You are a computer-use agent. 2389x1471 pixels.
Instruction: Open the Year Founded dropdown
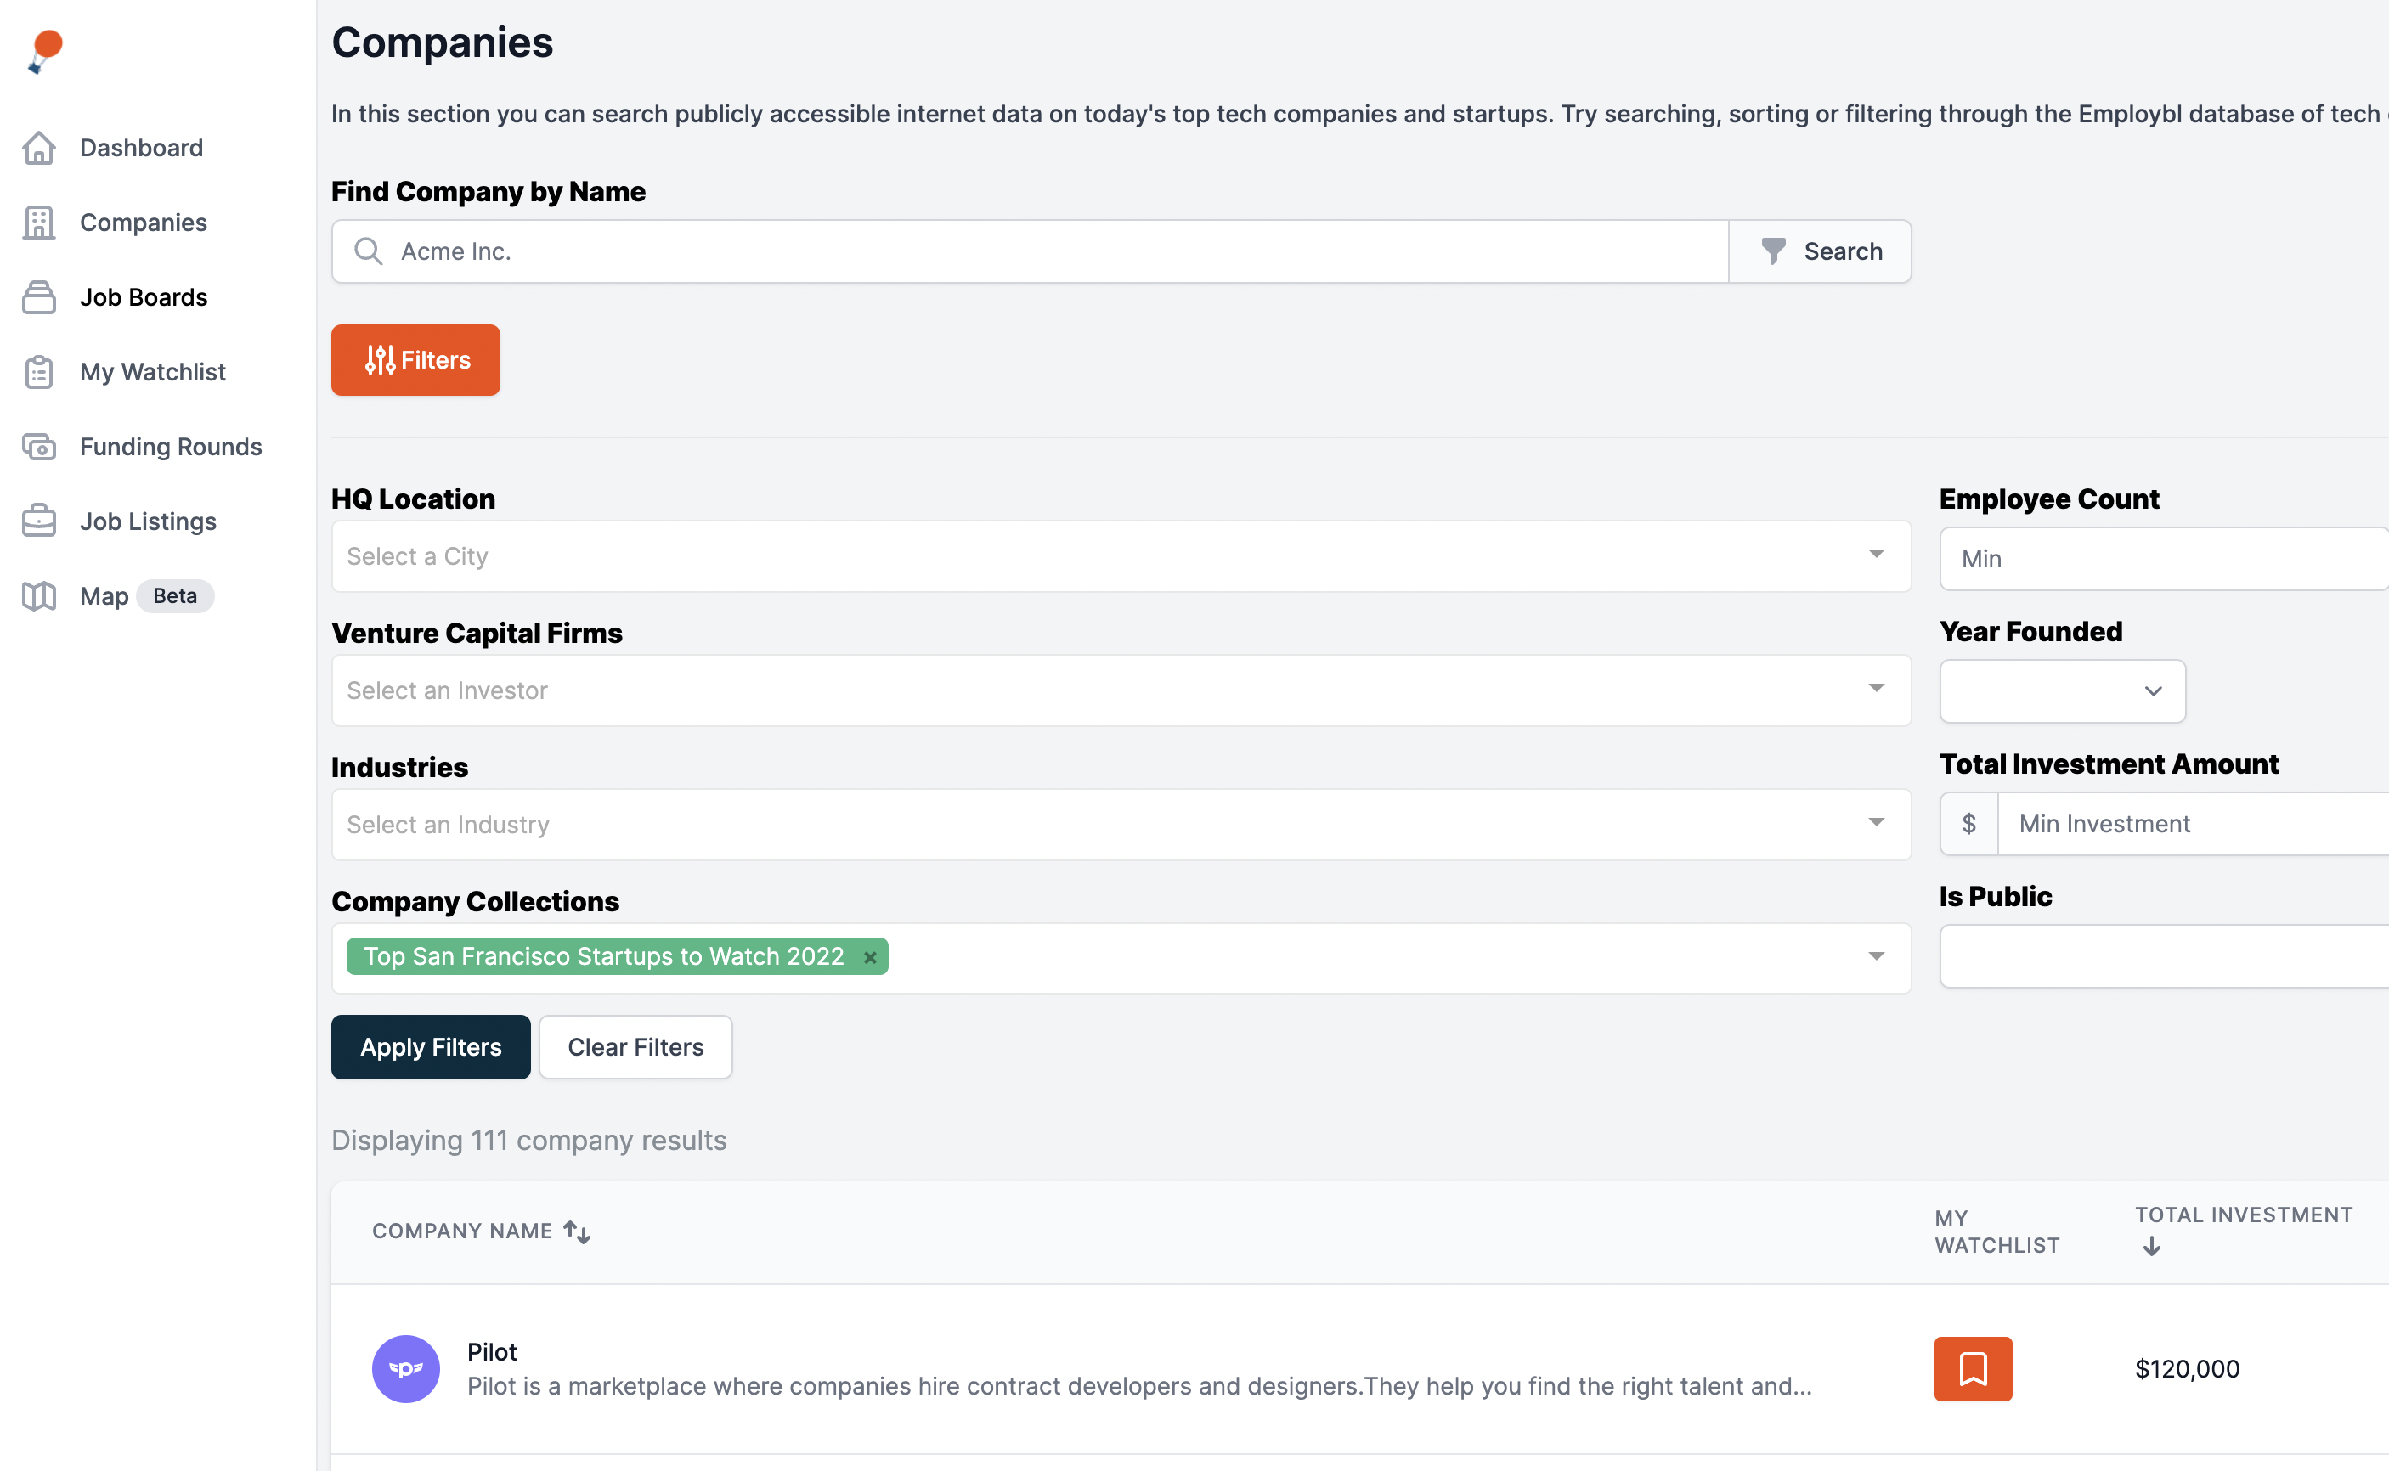[x=2062, y=690]
